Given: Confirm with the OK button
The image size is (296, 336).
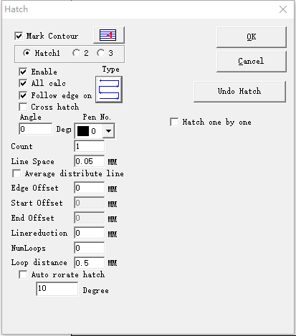Looking at the screenshot, I should click(252, 37).
